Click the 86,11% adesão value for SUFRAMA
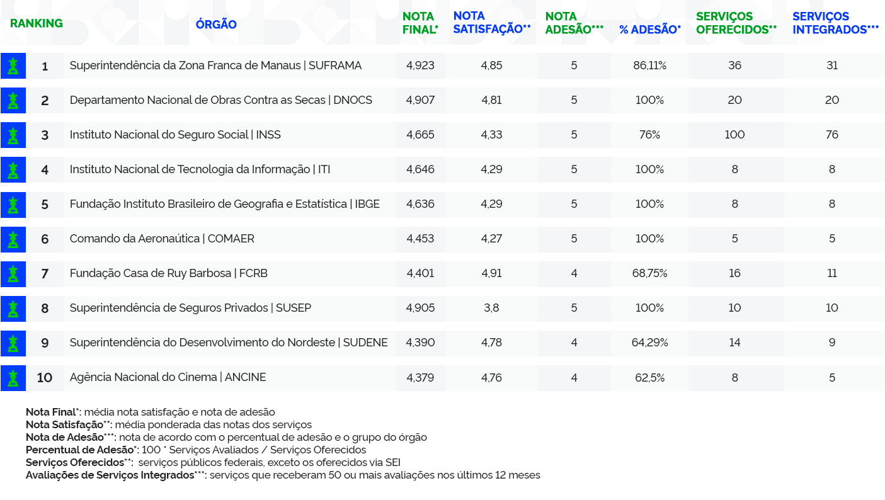Viewport: 885px width, 500px height. point(649,65)
